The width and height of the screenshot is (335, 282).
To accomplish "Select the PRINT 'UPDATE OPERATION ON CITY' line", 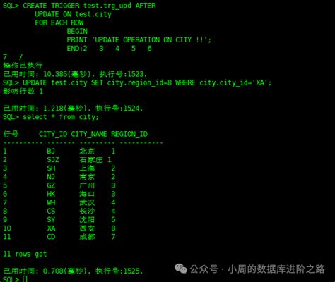I will (139, 39).
